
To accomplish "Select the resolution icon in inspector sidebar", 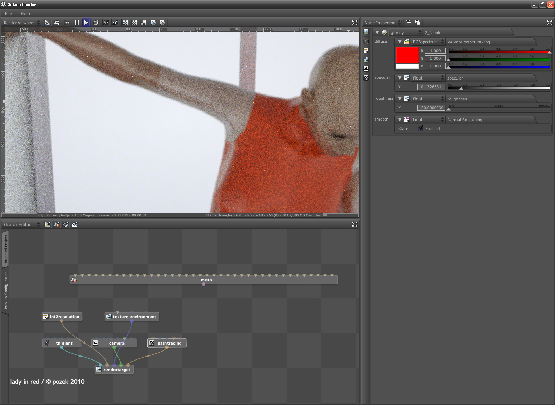I will click(366, 51).
